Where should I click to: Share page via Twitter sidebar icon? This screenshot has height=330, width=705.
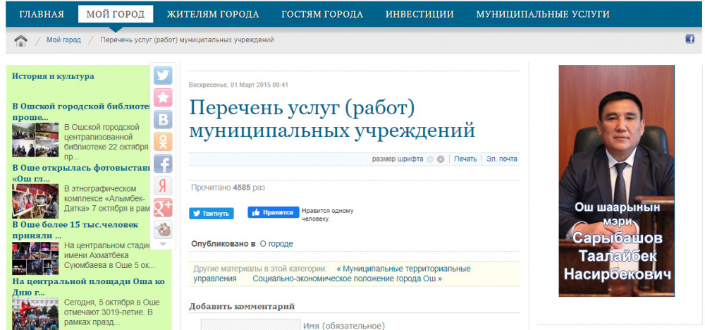164,75
